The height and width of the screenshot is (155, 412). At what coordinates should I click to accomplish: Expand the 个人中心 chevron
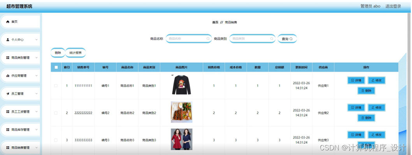click(36, 40)
